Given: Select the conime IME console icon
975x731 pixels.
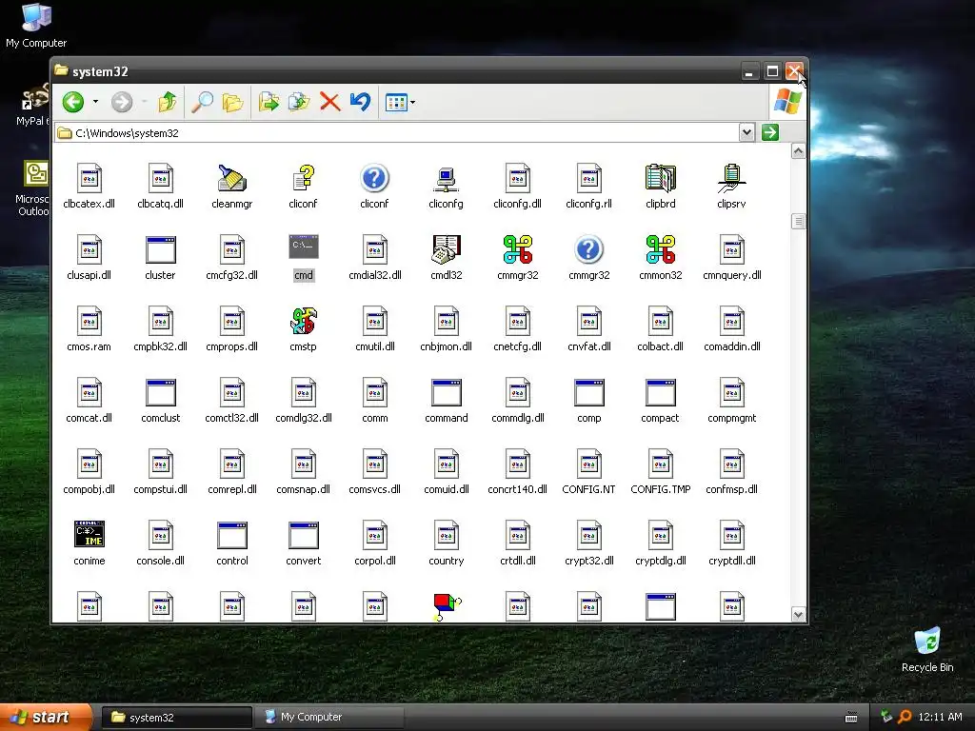Looking at the screenshot, I should (89, 534).
